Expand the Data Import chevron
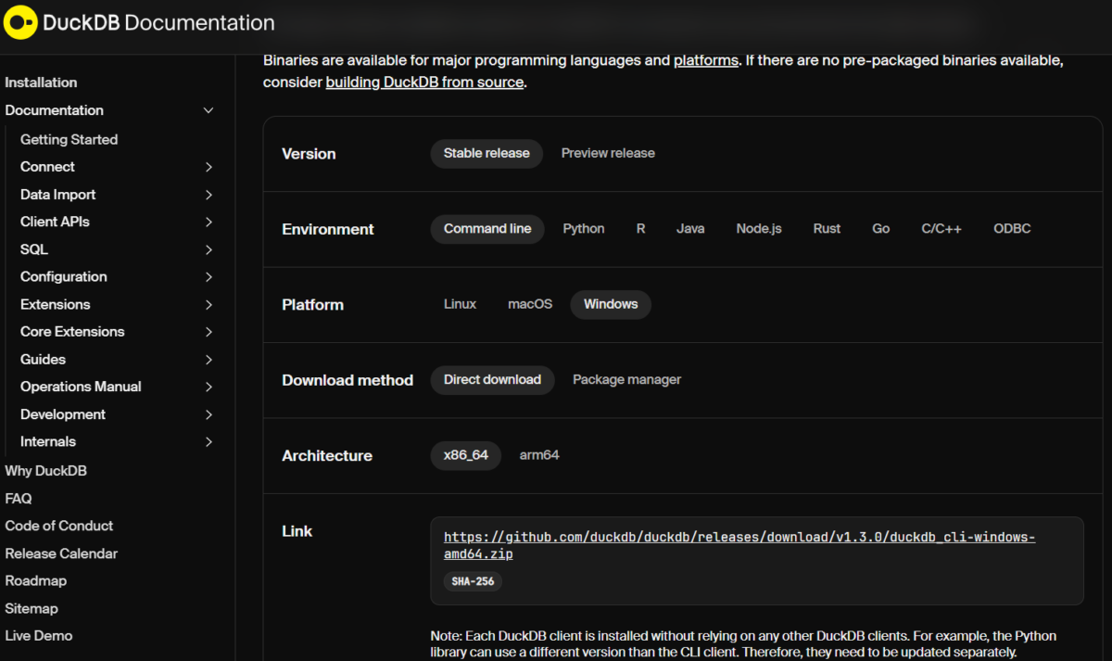The height and width of the screenshot is (661, 1112). (x=208, y=195)
